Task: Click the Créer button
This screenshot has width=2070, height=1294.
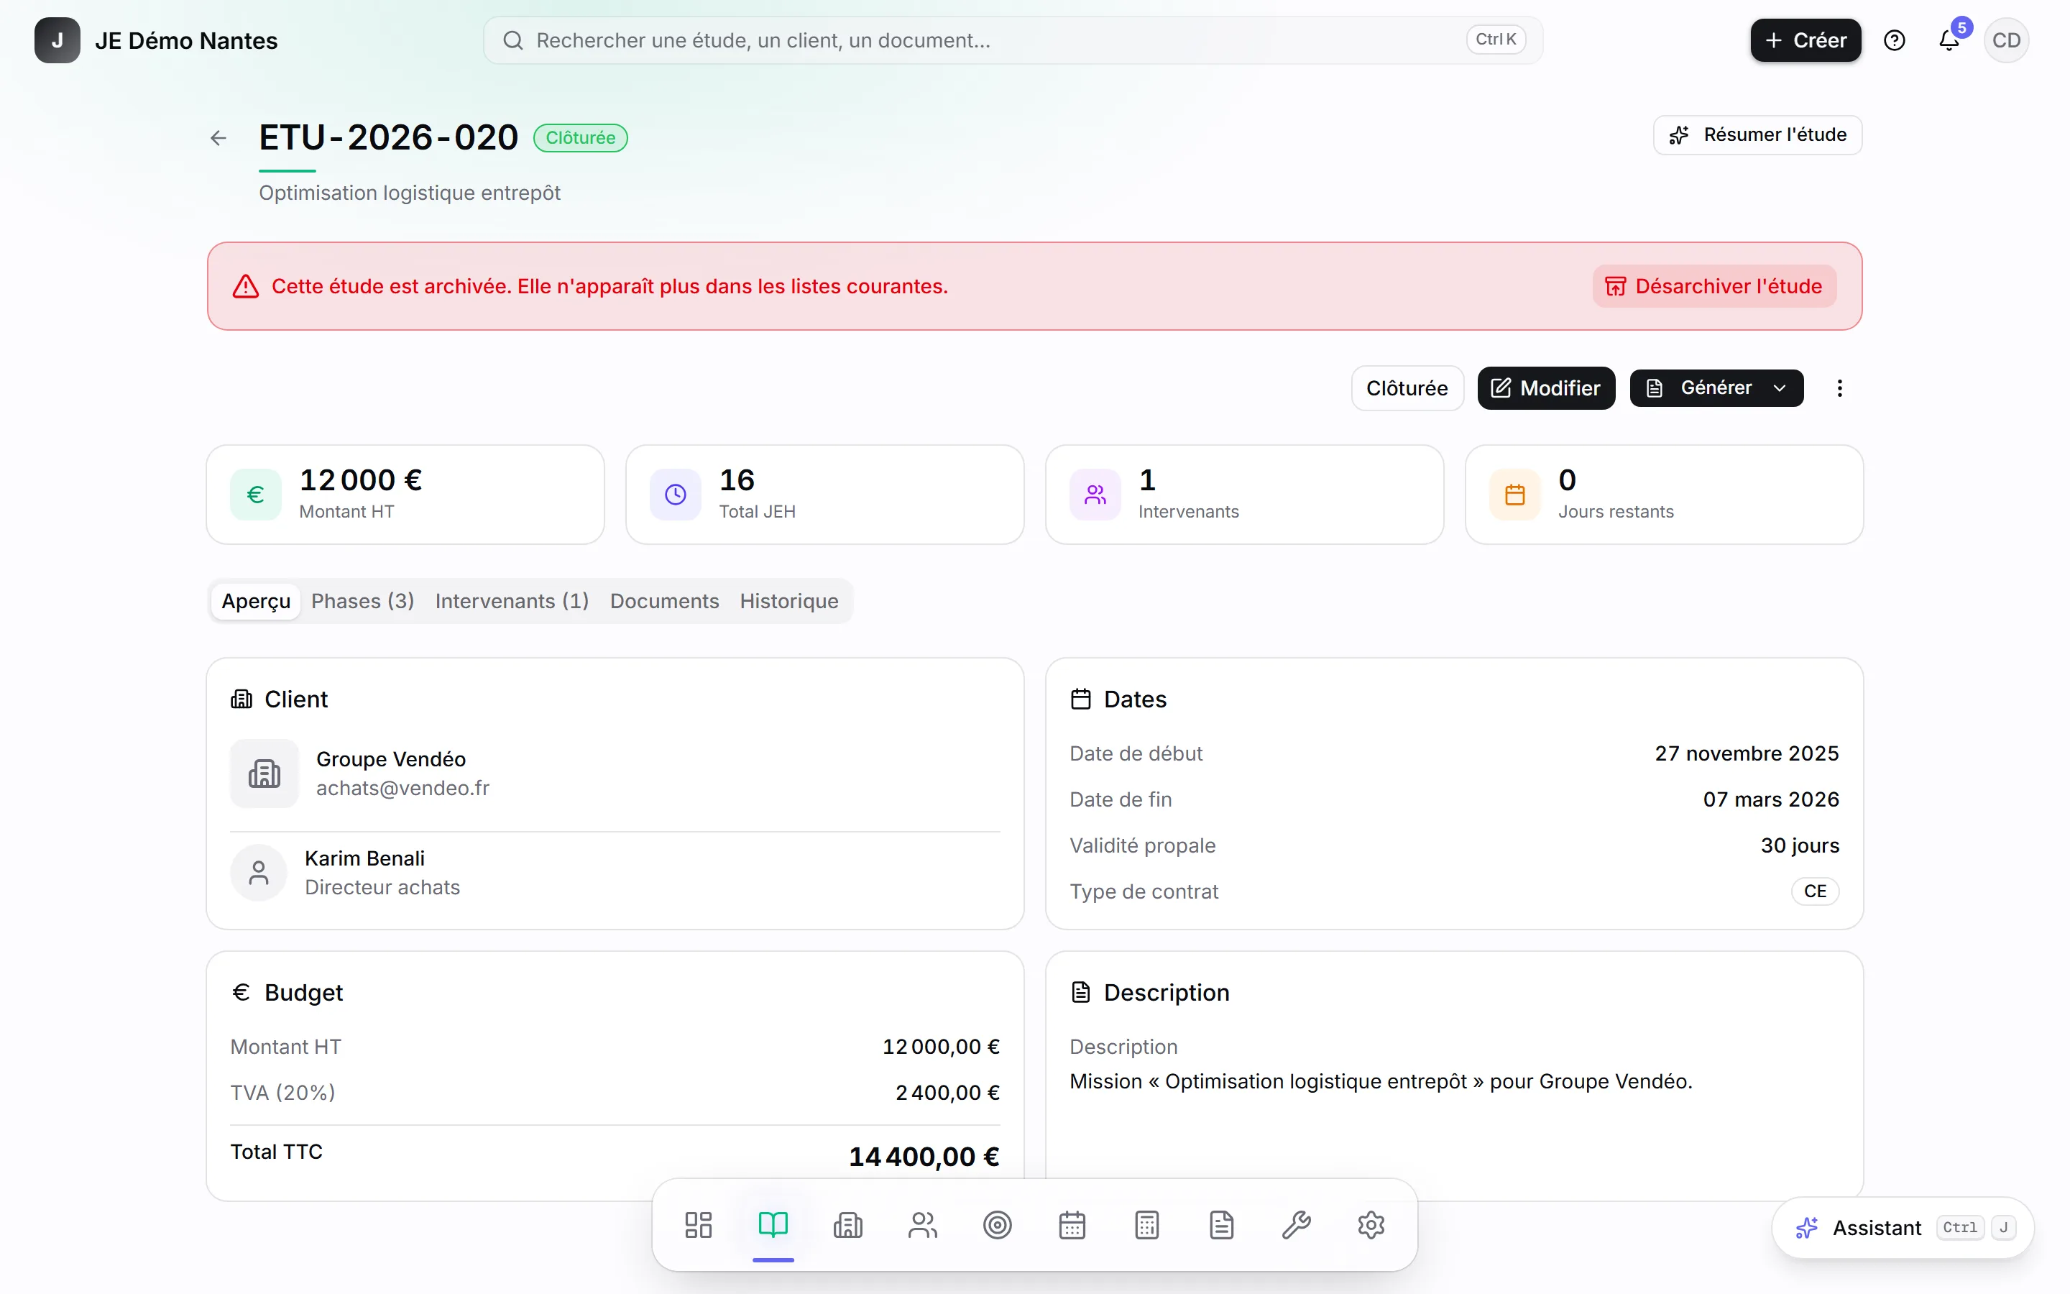Action: pyautogui.click(x=1805, y=40)
